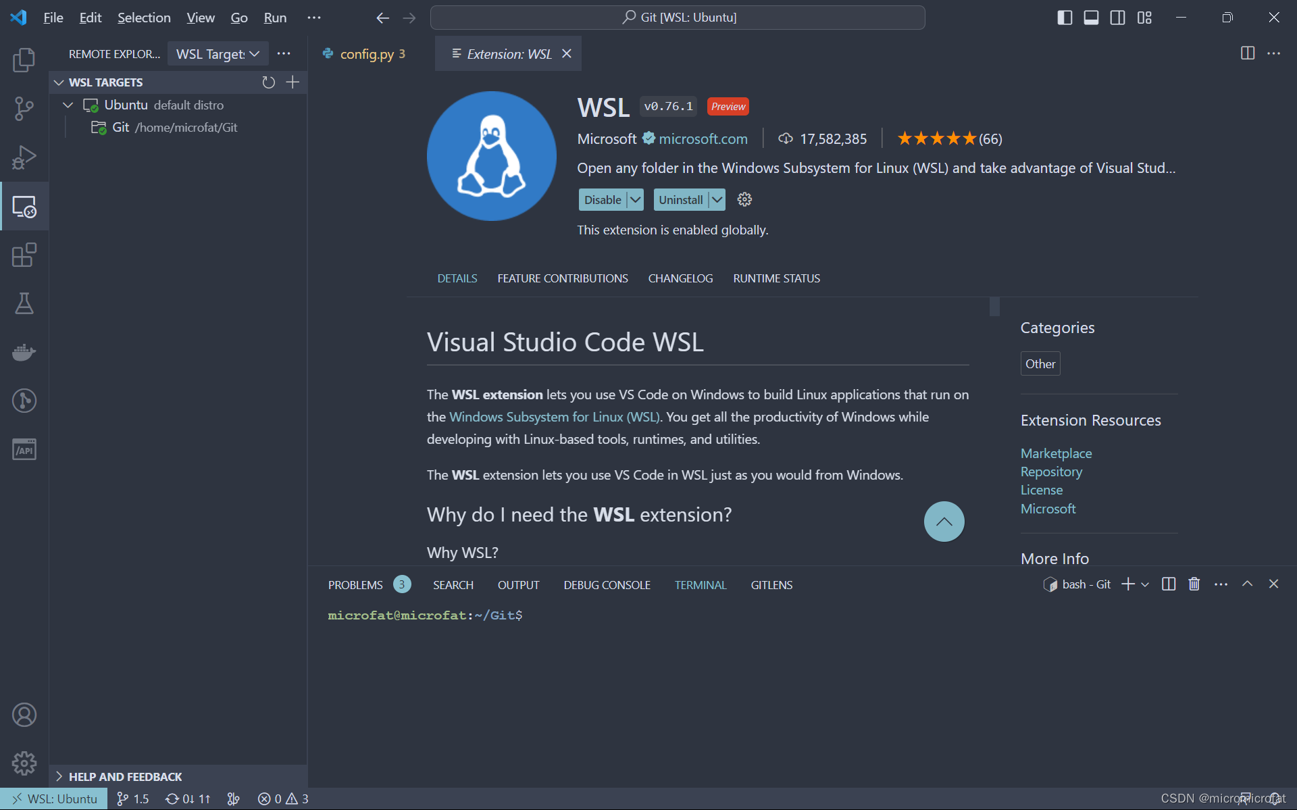The image size is (1297, 810).
Task: Switch to RUNTIME STATUS tab
Action: coord(777,278)
